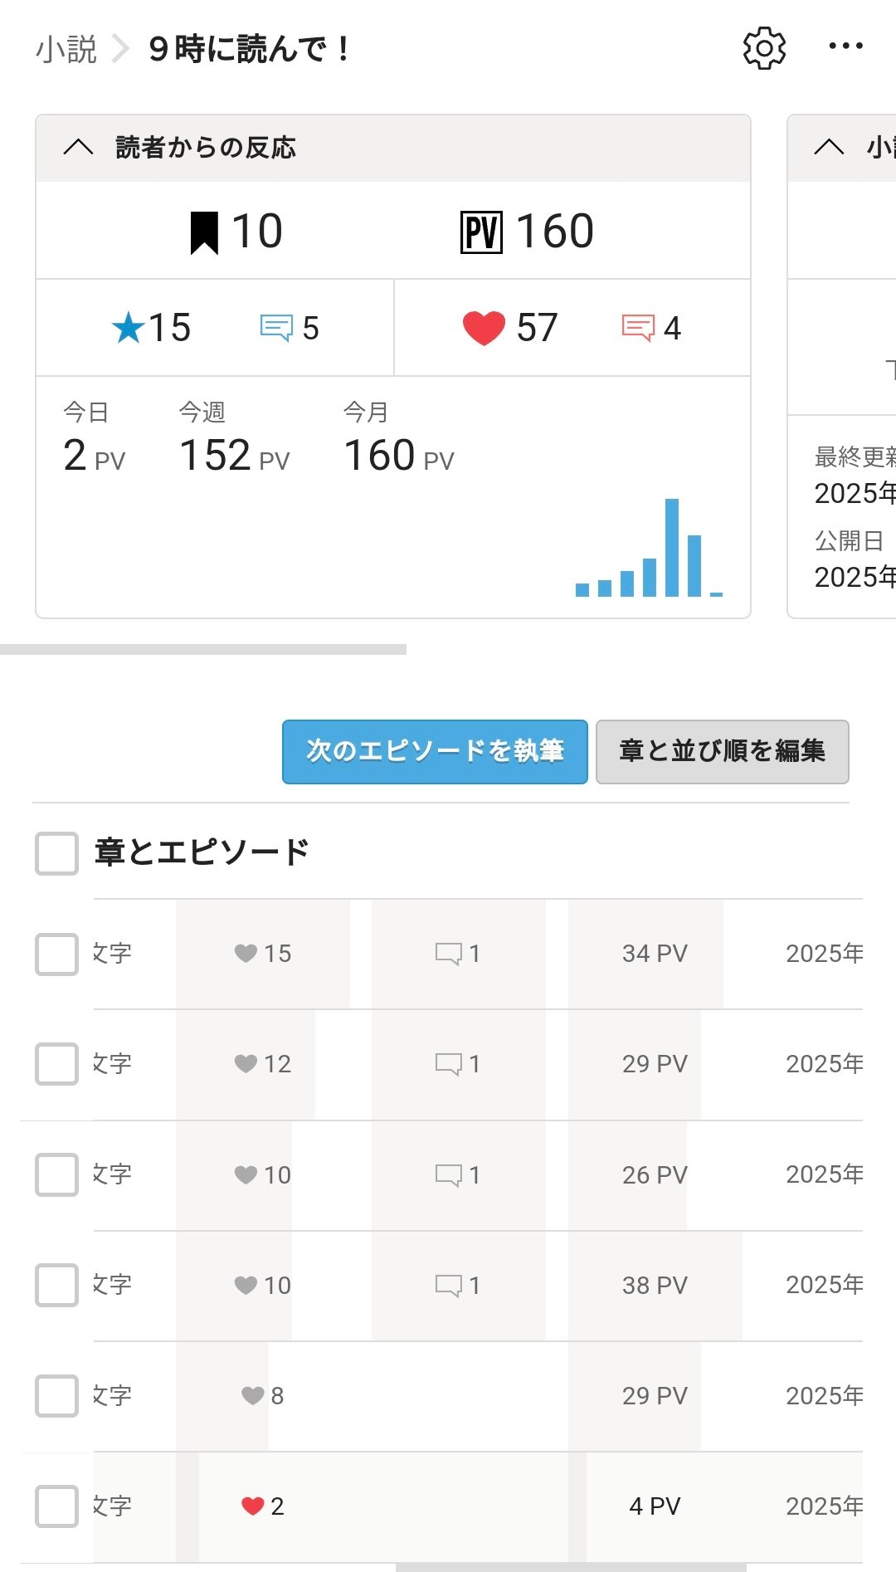The width and height of the screenshot is (896, 1572).
Task: Click the horizontal scrollbar below the reaction panel
Action: click(x=203, y=650)
